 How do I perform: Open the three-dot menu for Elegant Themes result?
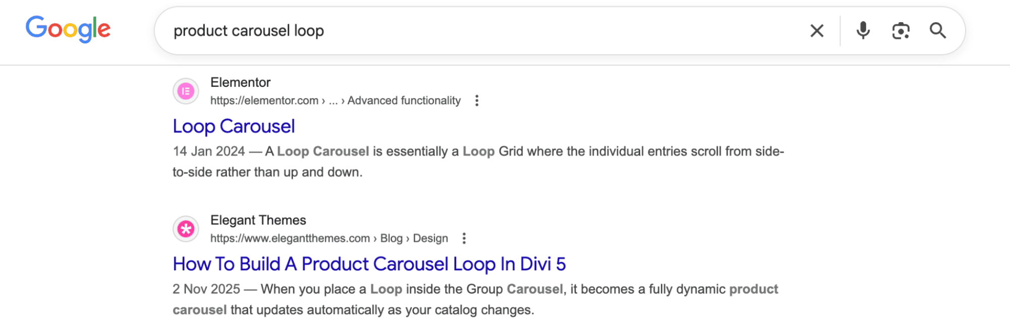coord(464,238)
